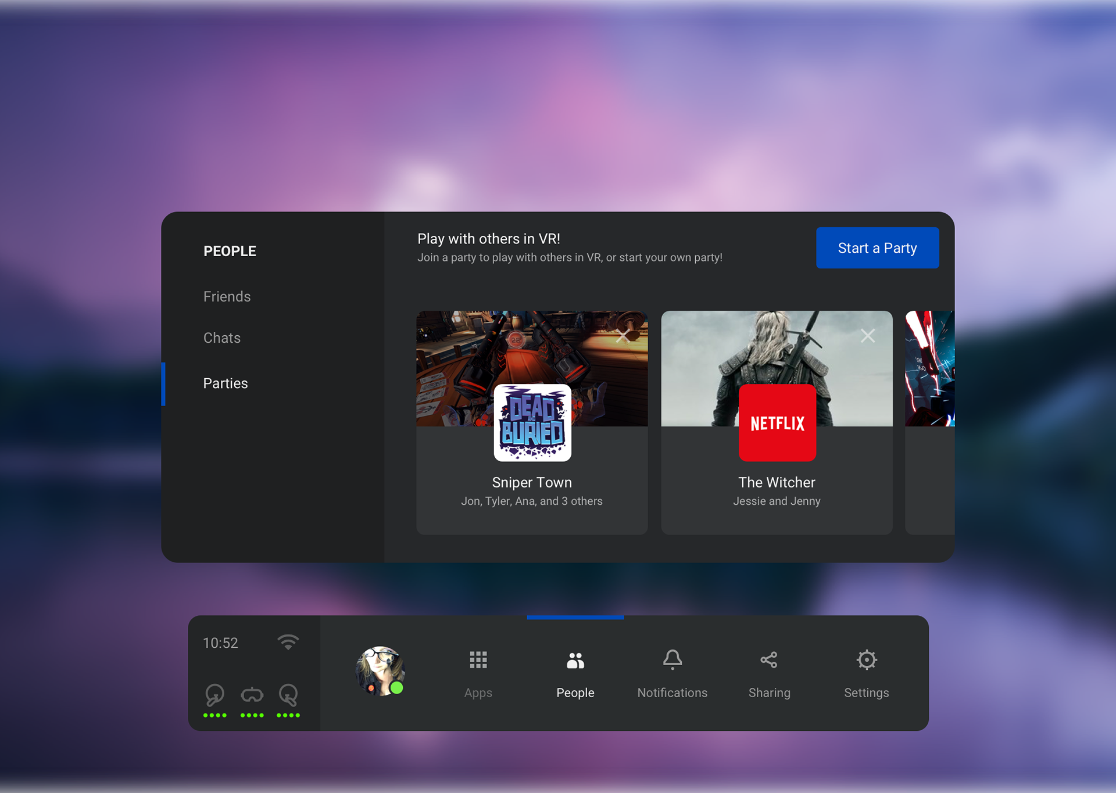Select Parties in sidebar

(226, 383)
